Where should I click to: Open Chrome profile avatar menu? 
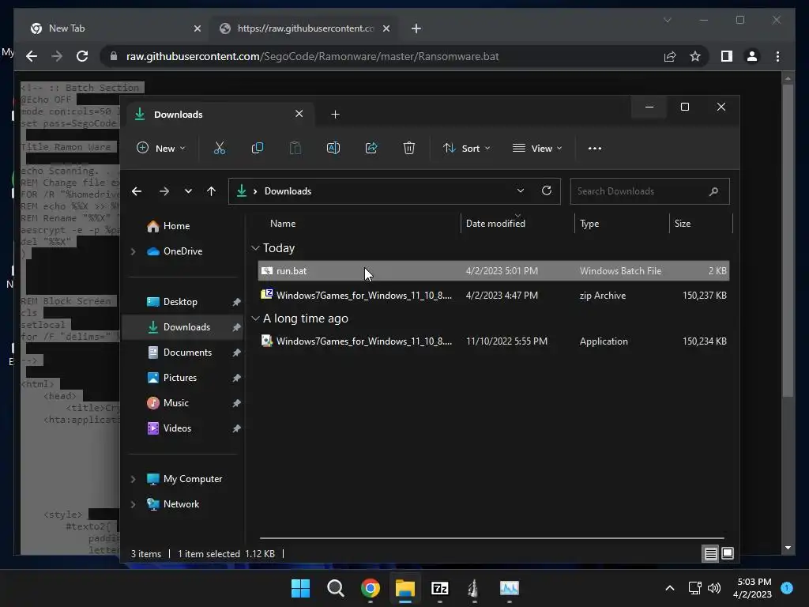(x=752, y=56)
